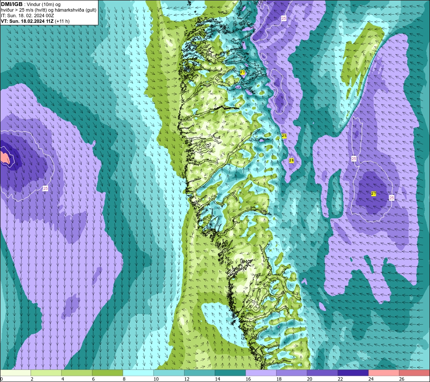
Task: Select the salmon red legend swatch above 26
Action: [415, 373]
